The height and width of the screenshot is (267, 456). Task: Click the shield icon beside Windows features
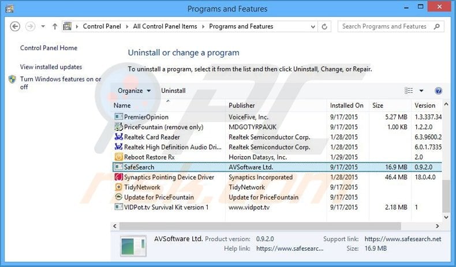click(12, 79)
